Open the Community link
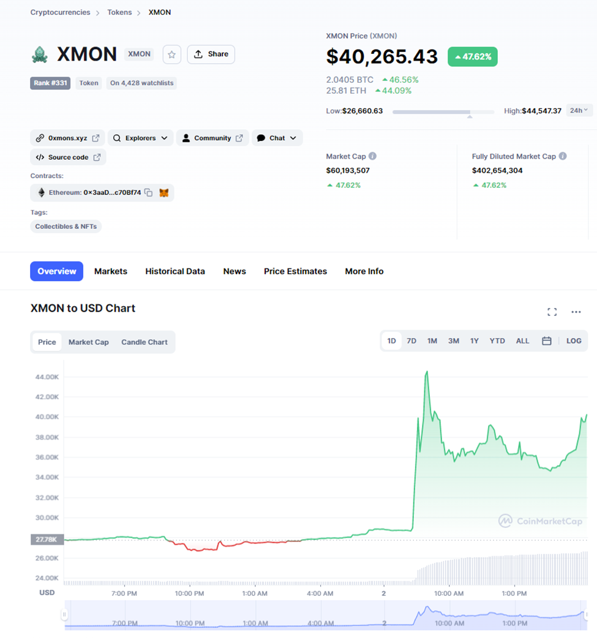 (x=212, y=138)
